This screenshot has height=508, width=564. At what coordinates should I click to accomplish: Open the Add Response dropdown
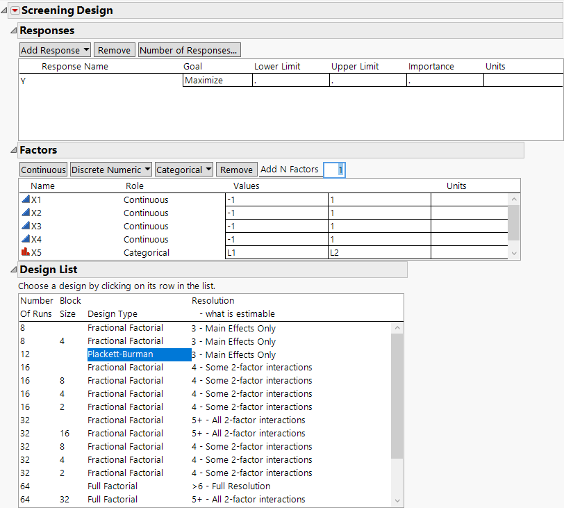point(55,49)
